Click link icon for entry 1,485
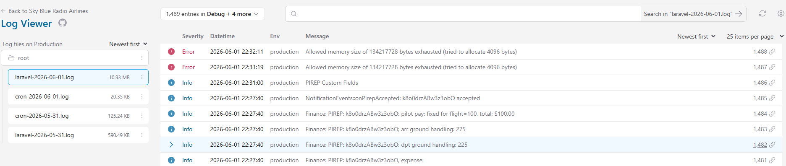The width and height of the screenshot is (786, 166). pyautogui.click(x=772, y=98)
